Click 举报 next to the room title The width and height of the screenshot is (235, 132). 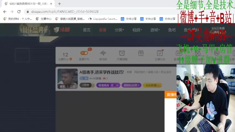click(x=129, y=72)
